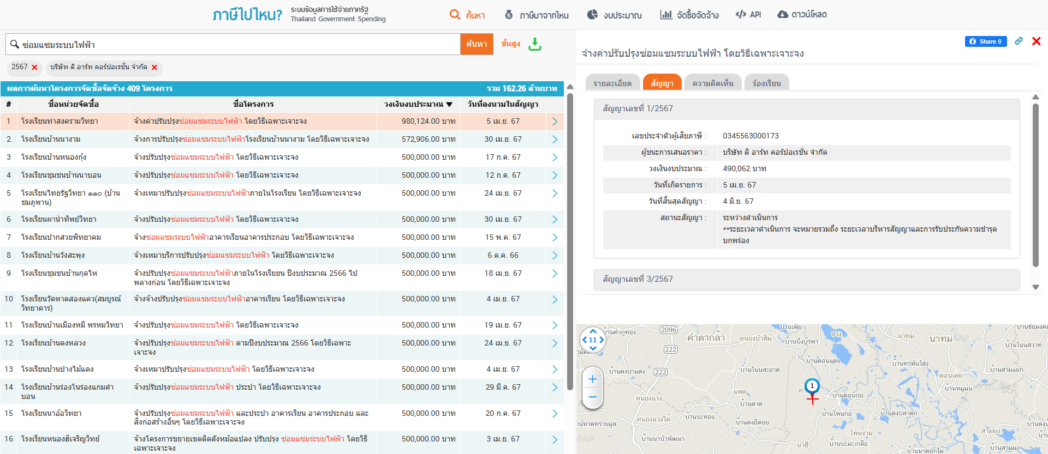Viewport: 1048px width, 454px height.
Task: Click the orange ค้นหา search button
Action: coord(477,44)
